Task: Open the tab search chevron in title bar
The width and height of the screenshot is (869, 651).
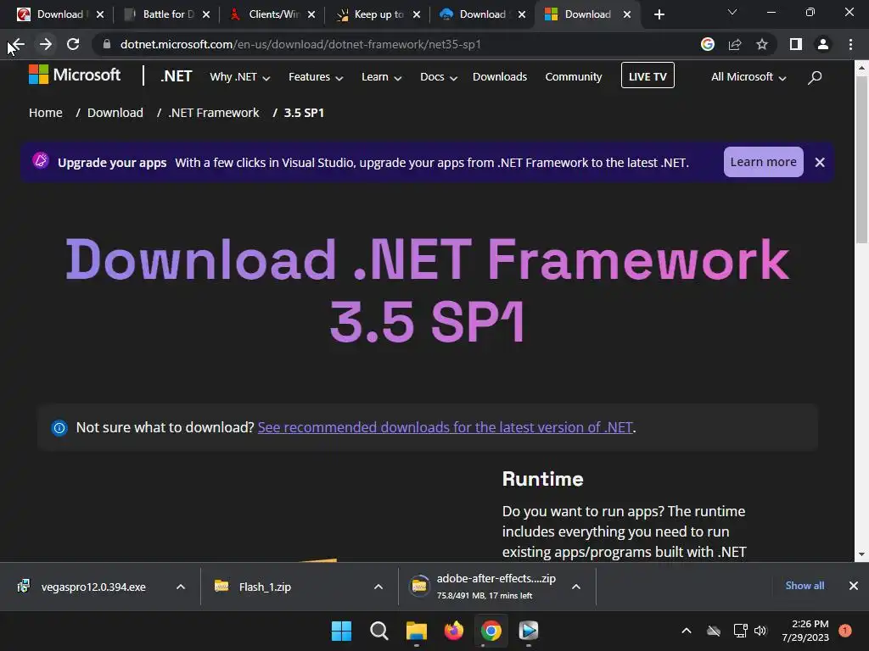Action: click(x=732, y=12)
